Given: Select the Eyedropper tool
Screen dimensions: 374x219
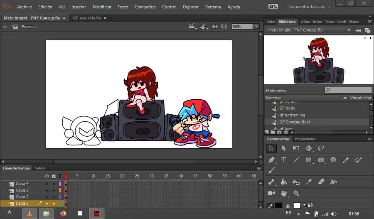Looking at the screenshot, I should (309, 182).
